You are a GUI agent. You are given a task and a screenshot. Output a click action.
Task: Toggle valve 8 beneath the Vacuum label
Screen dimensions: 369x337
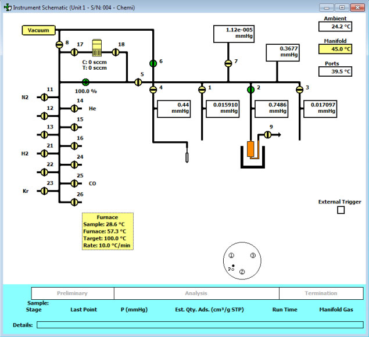(59, 45)
